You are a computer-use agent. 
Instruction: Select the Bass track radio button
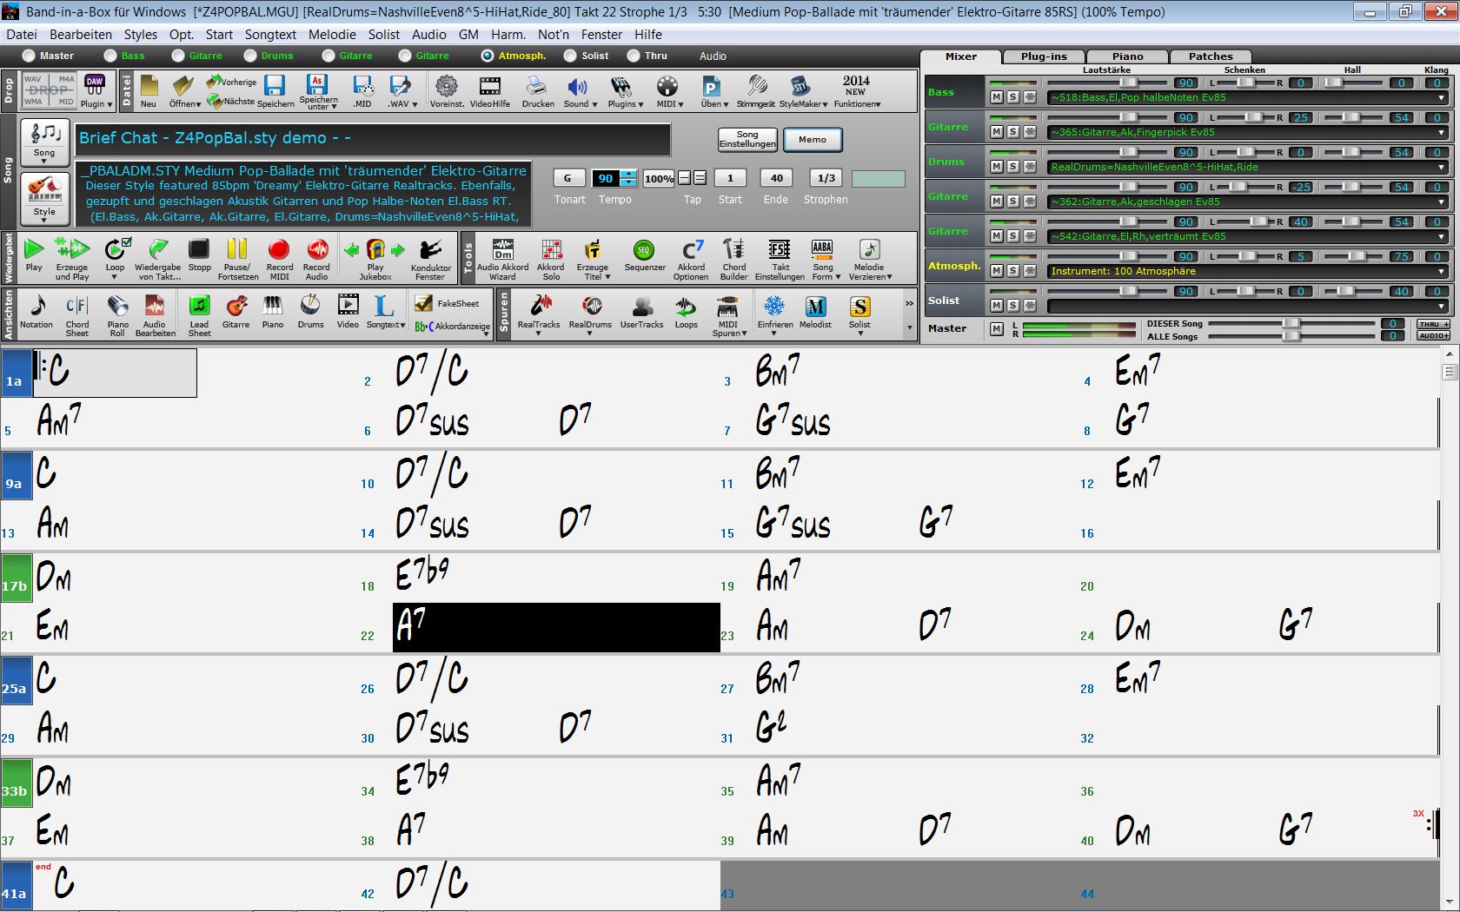110,56
